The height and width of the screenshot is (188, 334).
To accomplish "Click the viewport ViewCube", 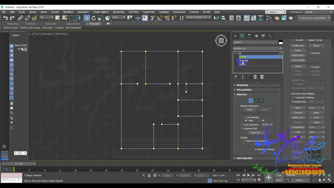I will 221,40.
